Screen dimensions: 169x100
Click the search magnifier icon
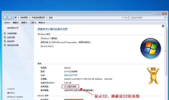[165, 18]
